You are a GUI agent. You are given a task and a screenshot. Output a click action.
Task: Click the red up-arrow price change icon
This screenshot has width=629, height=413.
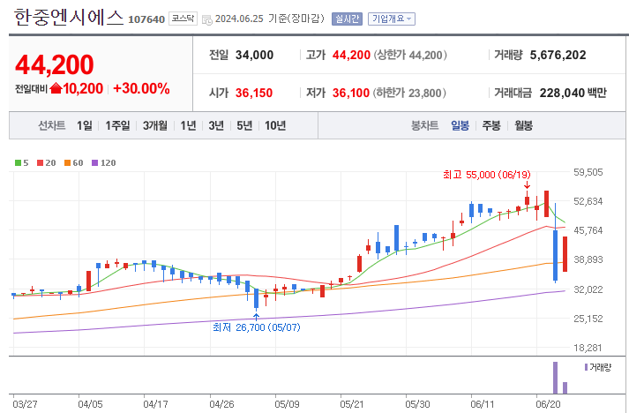(56, 89)
